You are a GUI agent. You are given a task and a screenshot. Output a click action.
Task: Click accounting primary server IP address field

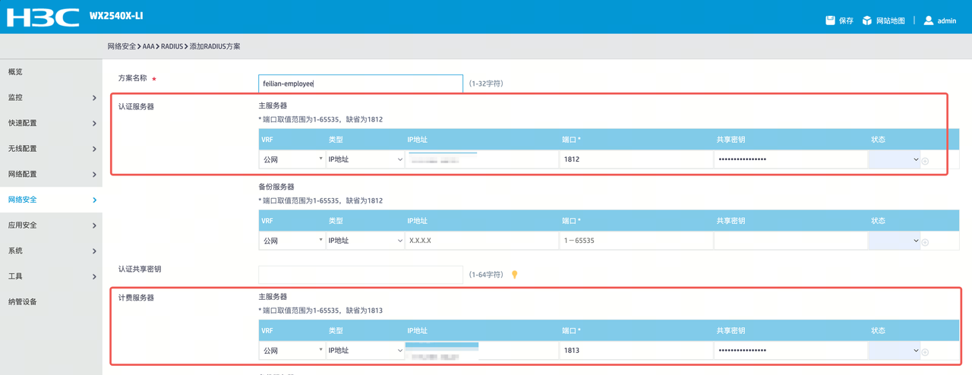point(482,351)
